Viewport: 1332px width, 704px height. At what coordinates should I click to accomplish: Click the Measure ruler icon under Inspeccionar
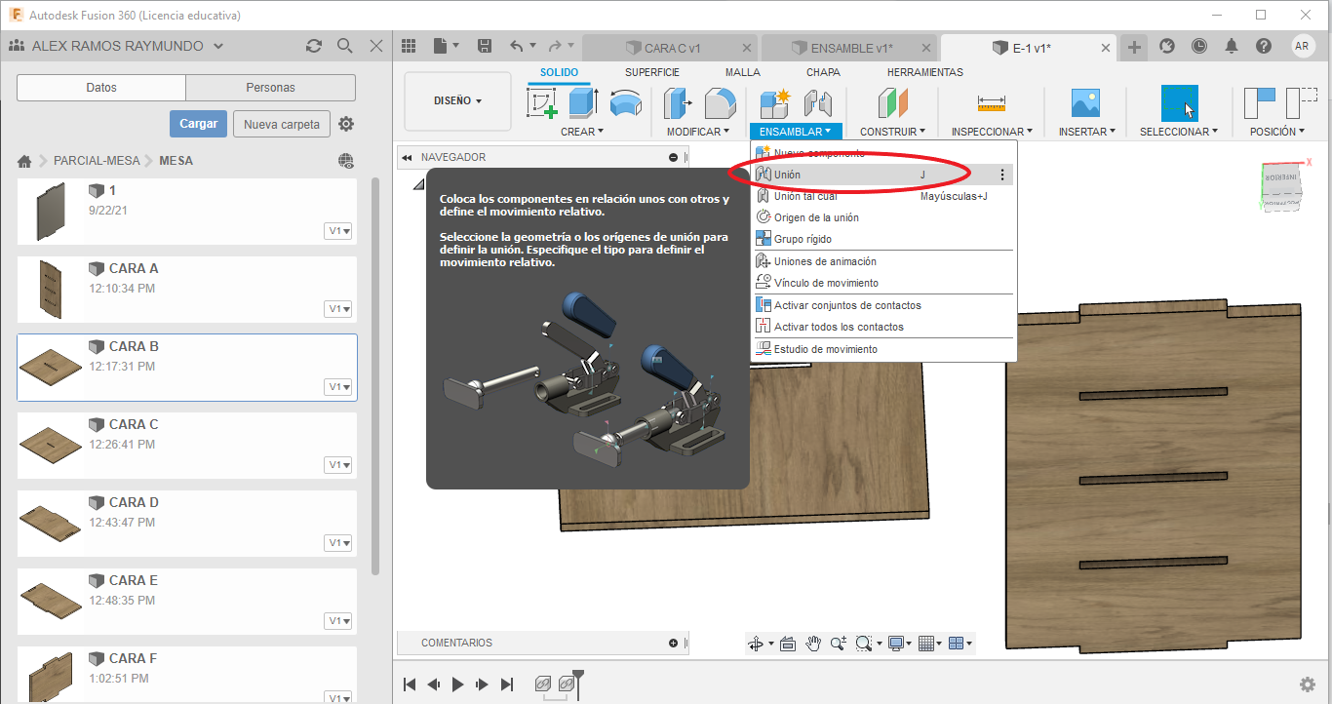991,103
